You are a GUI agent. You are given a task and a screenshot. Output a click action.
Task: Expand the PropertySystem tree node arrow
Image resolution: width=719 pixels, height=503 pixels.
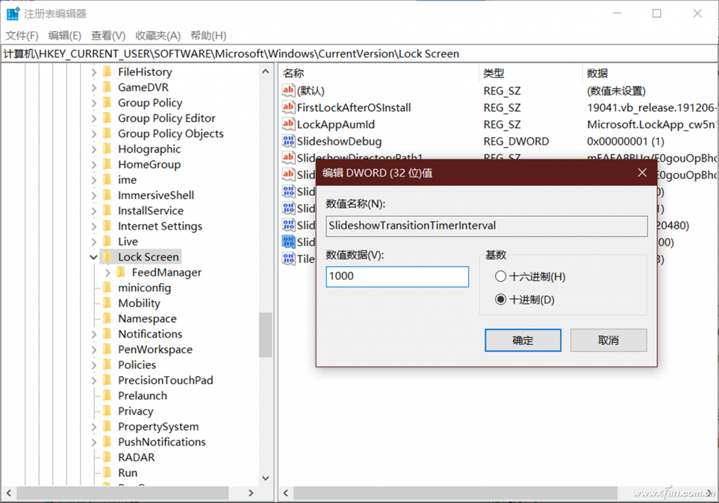(x=93, y=427)
